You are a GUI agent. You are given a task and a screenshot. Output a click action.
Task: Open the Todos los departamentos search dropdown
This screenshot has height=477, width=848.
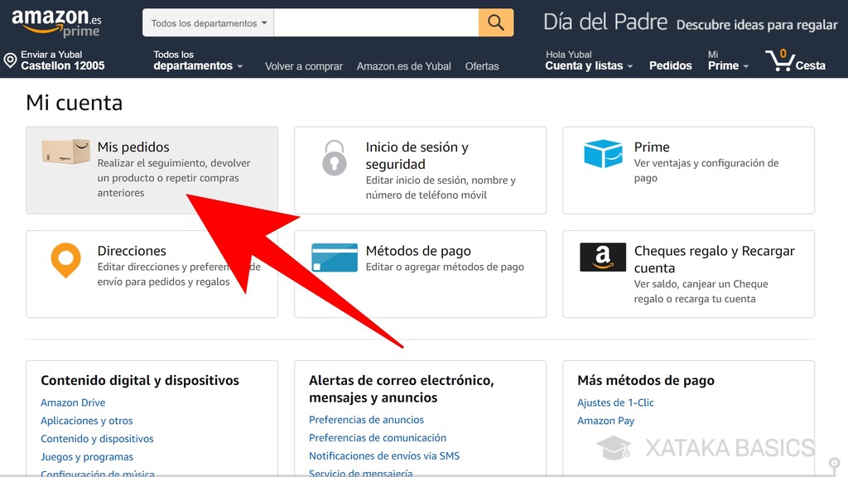click(207, 22)
